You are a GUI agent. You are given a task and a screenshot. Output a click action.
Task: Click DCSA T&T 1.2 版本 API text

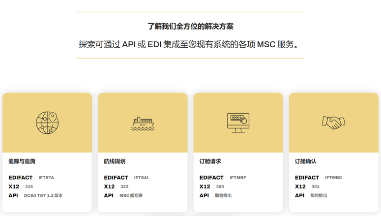pyautogui.click(x=43, y=196)
